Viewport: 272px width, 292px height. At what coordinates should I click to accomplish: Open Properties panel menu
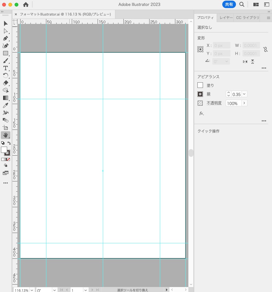[269, 18]
